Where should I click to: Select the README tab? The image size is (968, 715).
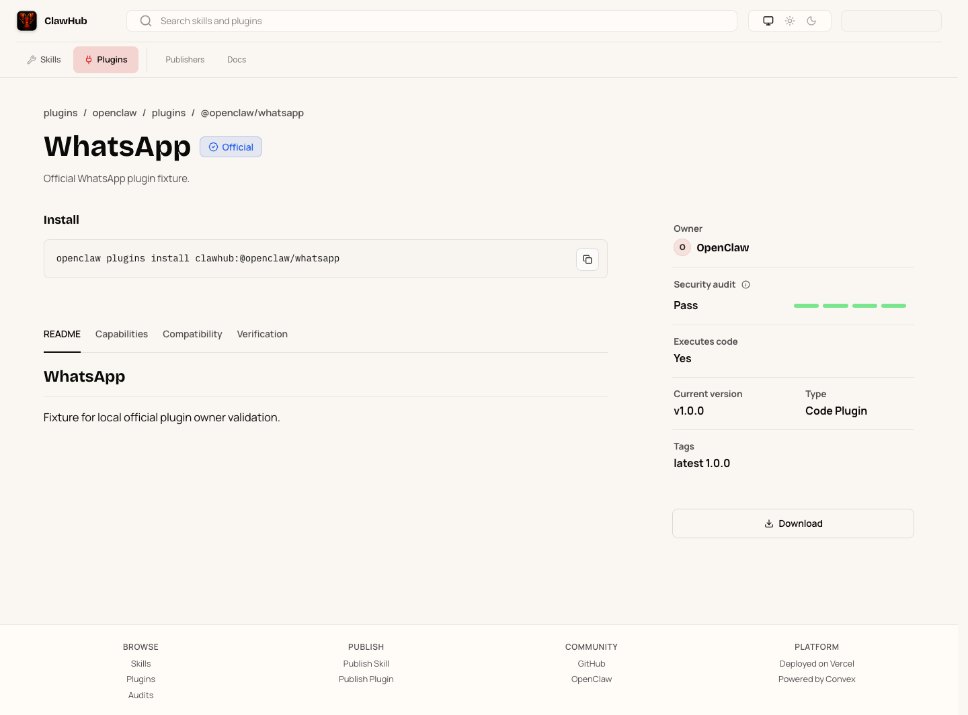click(62, 334)
